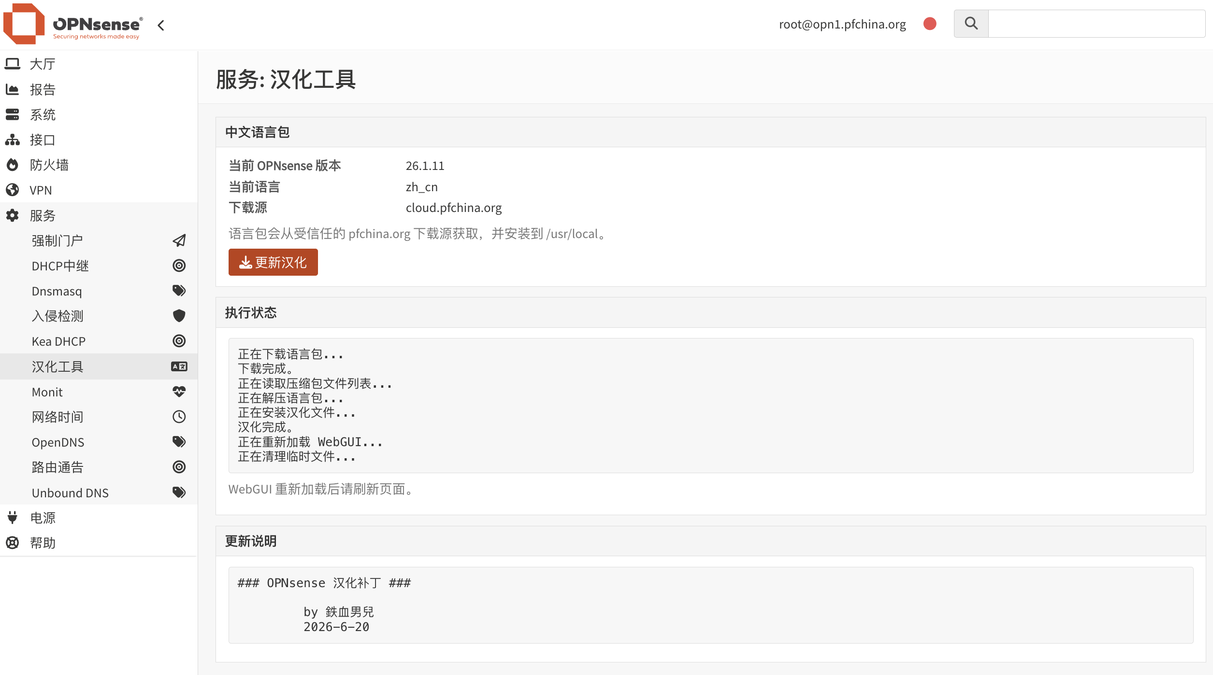
Task: Click the 汉化工具 language icon
Action: pos(179,366)
